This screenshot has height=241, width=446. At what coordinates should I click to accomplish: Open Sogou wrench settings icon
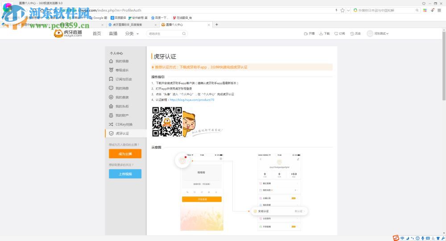coord(443,238)
